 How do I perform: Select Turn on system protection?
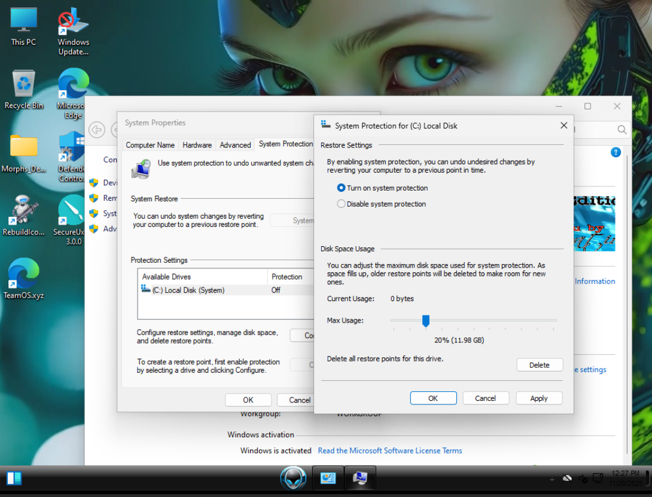342,188
